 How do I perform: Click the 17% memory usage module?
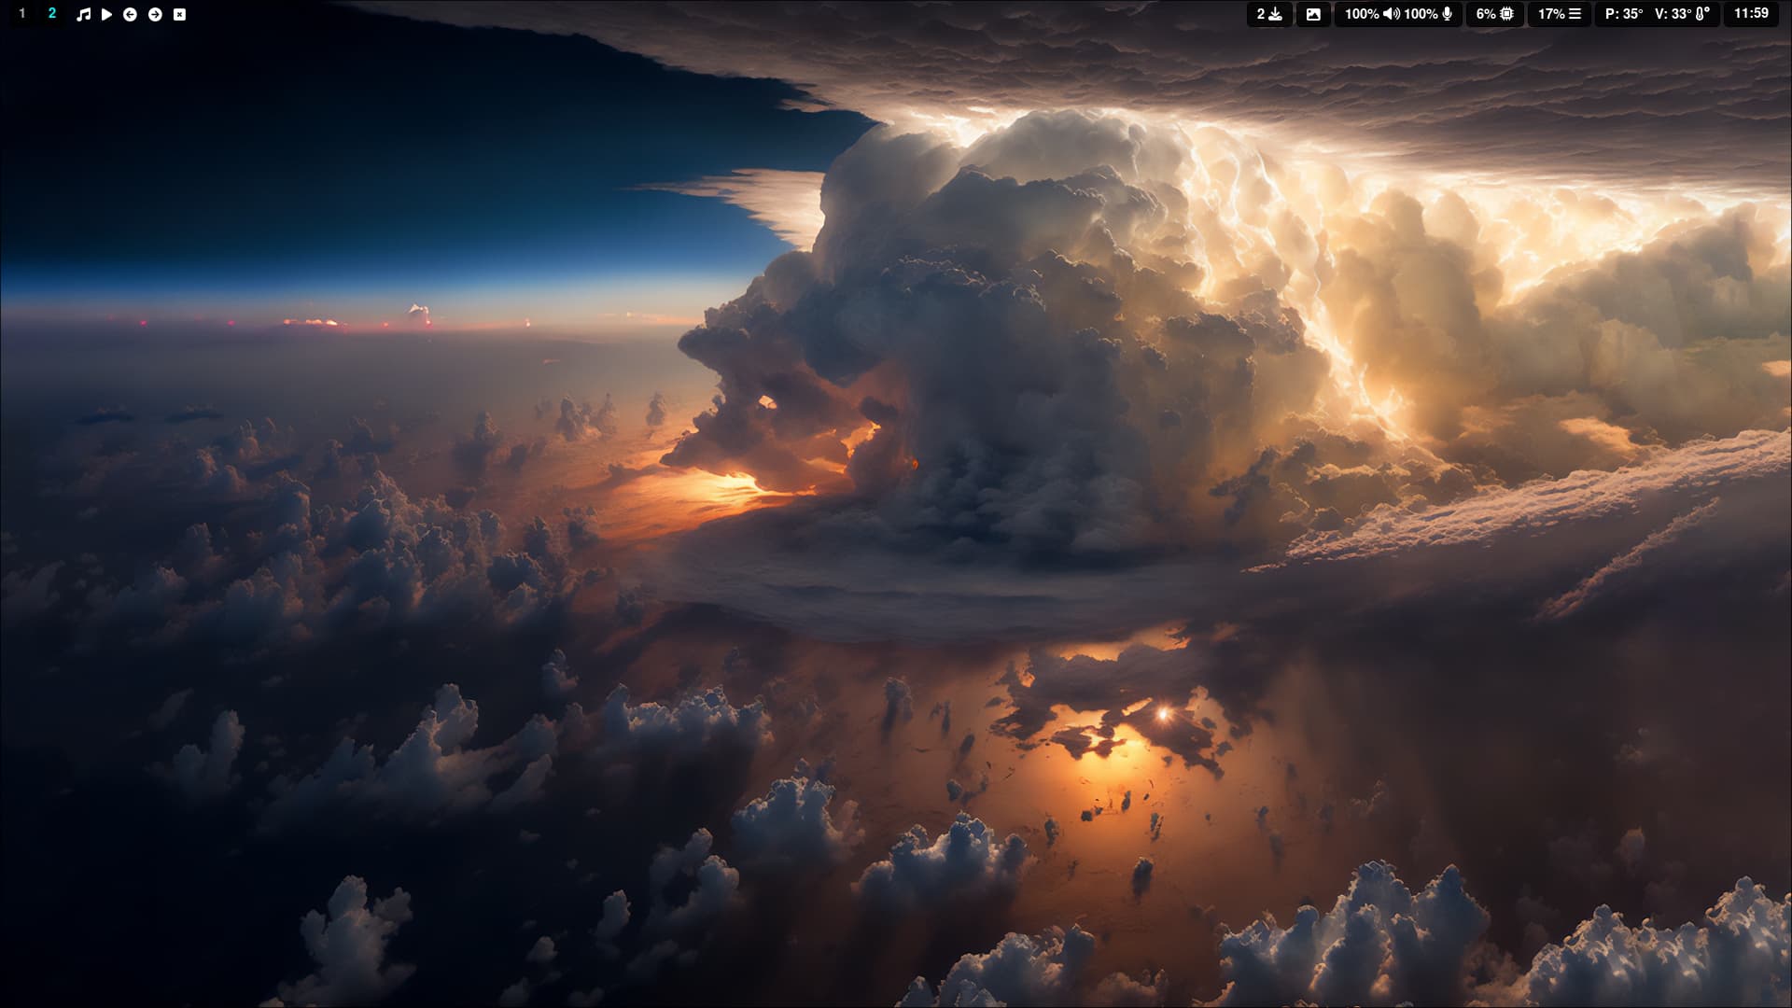click(x=1559, y=14)
